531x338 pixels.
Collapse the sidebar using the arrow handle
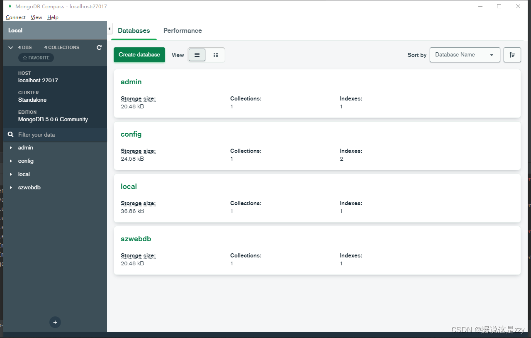point(110,29)
